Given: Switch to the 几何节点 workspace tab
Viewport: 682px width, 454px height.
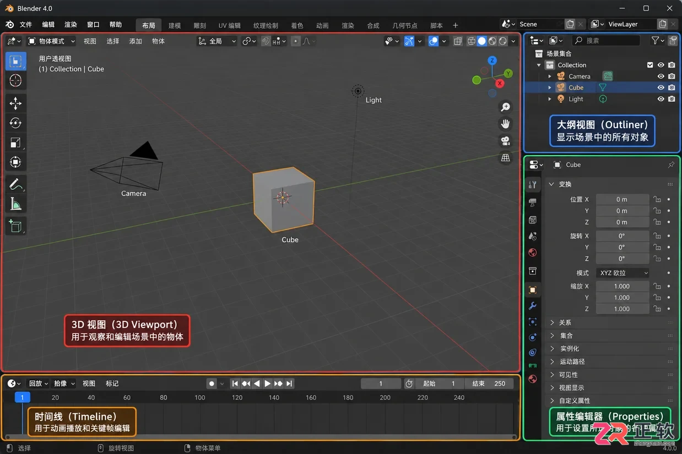Looking at the screenshot, I should pos(405,25).
